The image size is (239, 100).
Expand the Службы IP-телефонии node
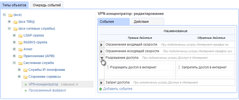[19, 70]
